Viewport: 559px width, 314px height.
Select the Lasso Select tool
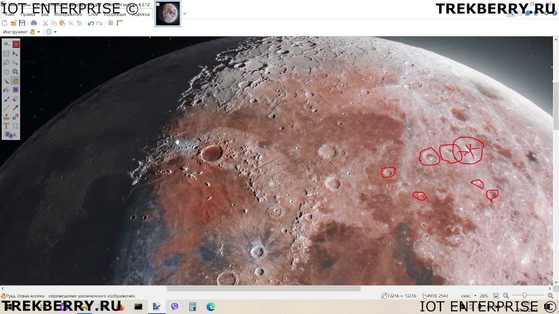(x=6, y=63)
